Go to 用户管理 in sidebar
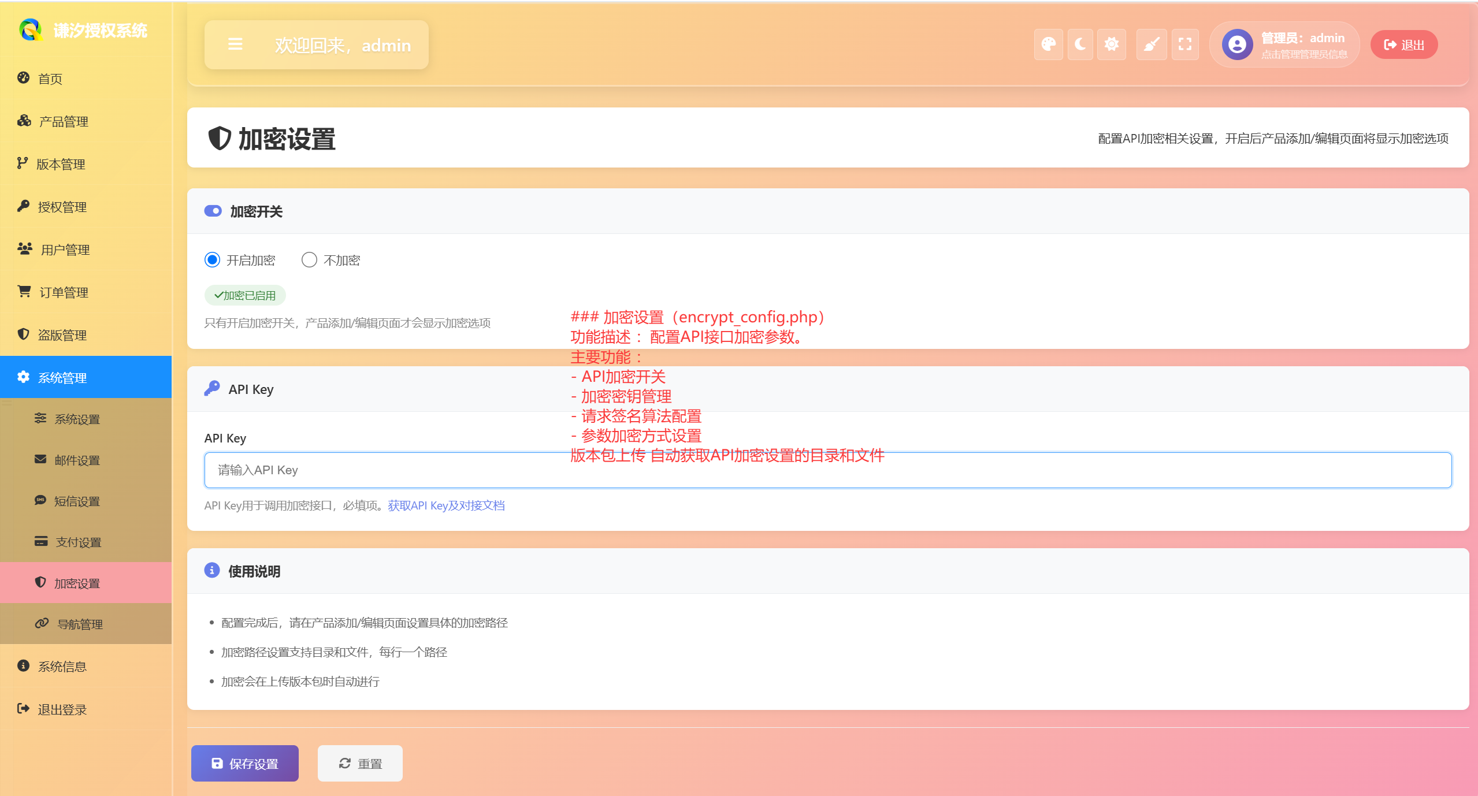The image size is (1478, 796). (86, 250)
